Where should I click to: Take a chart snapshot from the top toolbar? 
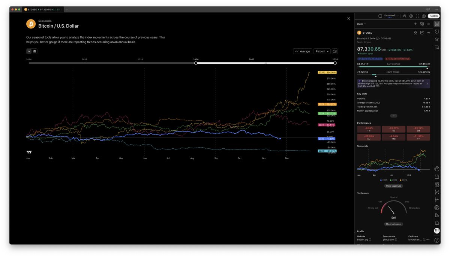click(424, 16)
